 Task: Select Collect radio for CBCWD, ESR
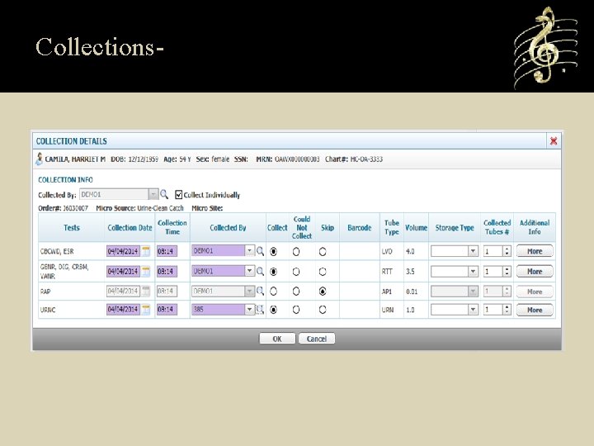(x=273, y=251)
